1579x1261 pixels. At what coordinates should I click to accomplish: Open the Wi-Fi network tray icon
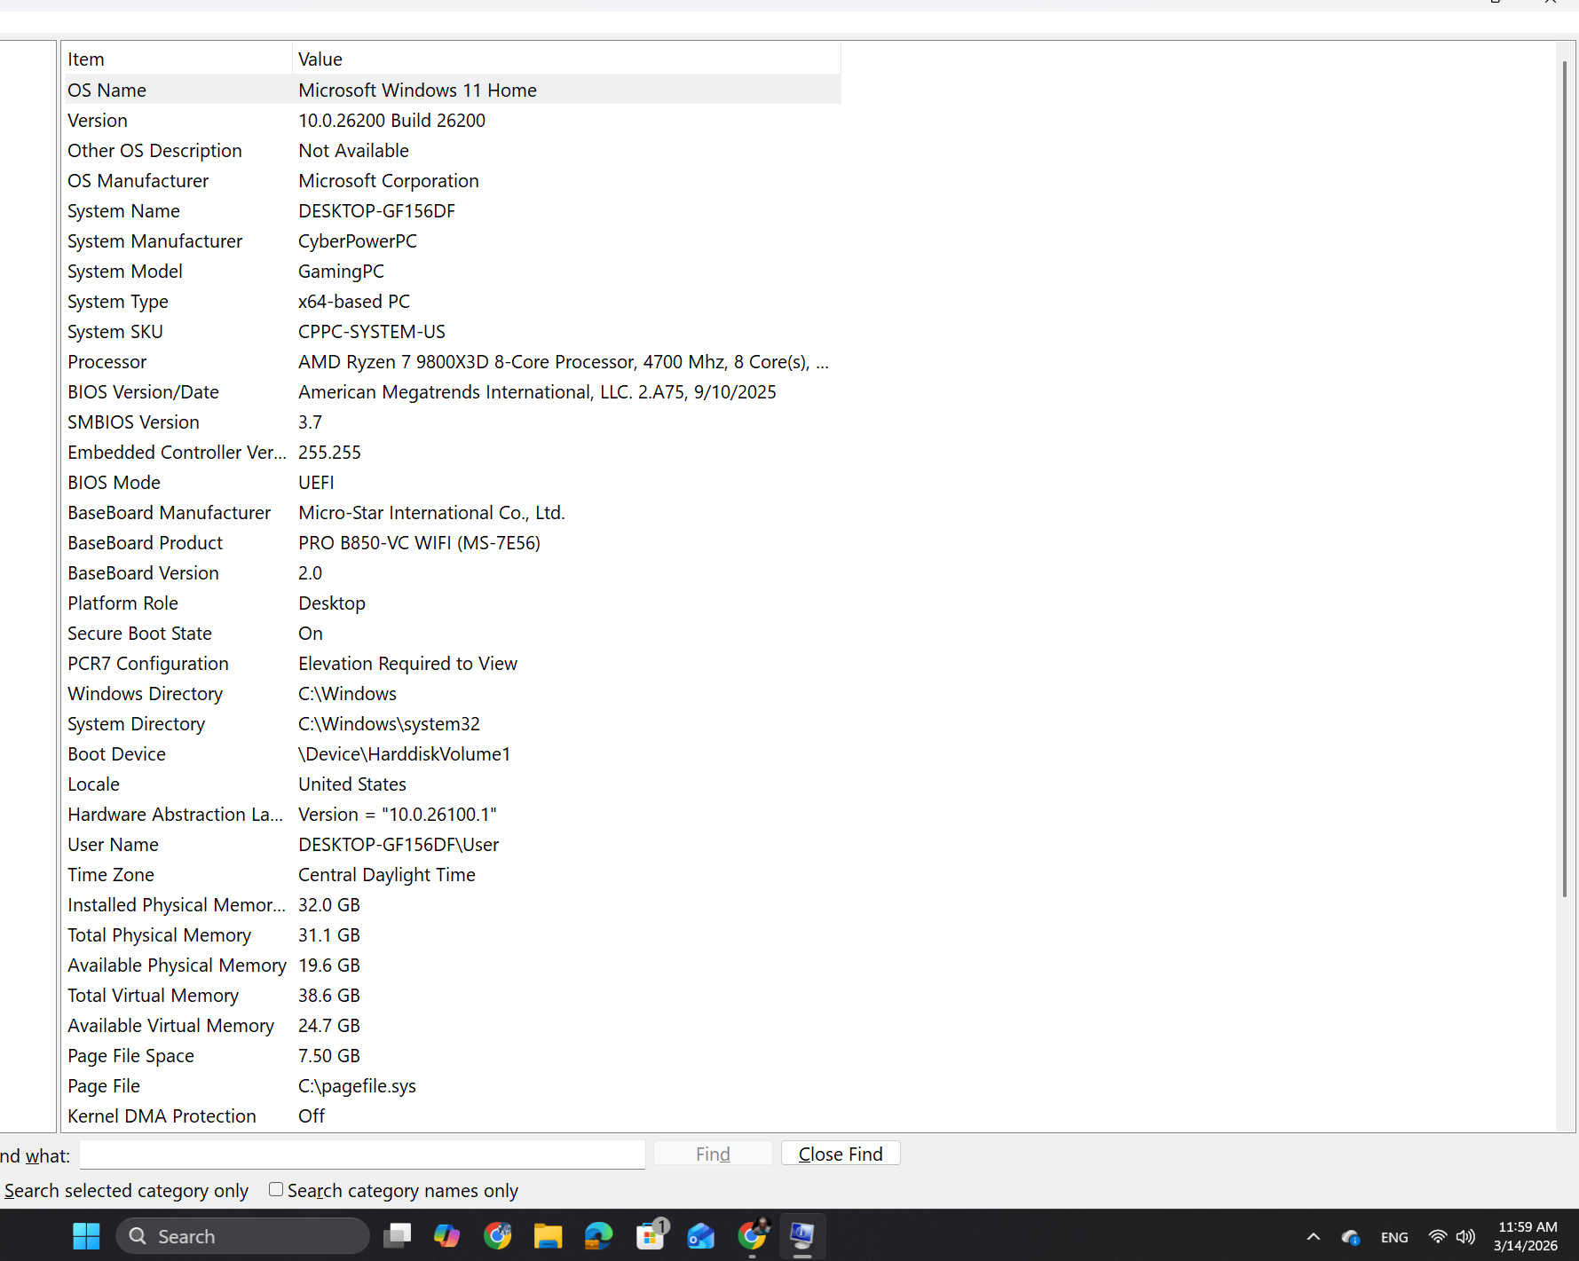point(1438,1236)
